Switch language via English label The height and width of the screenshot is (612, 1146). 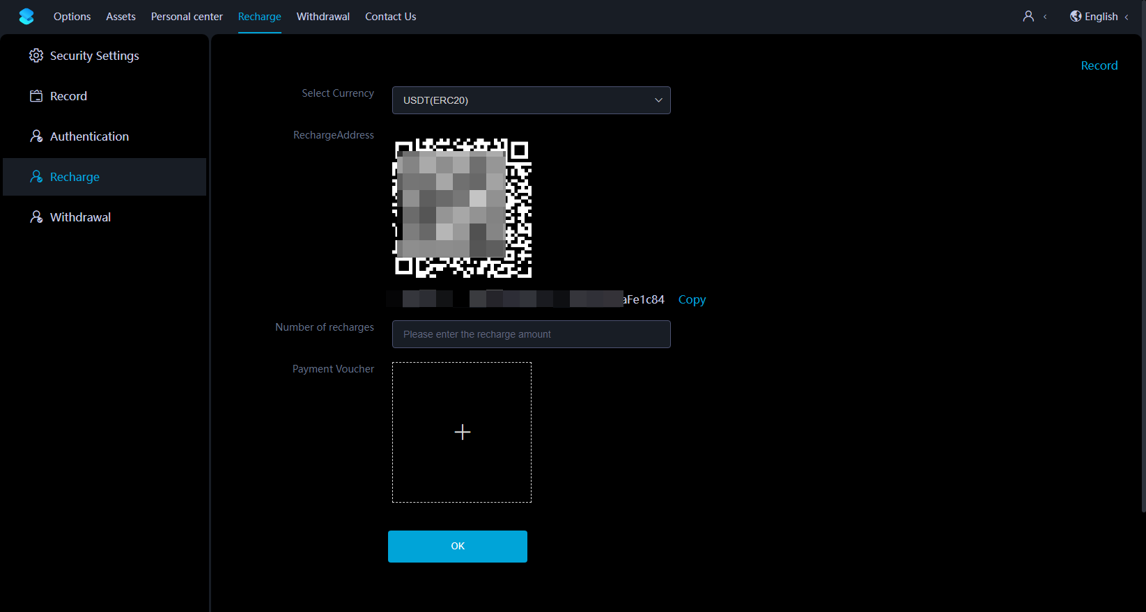click(1101, 17)
